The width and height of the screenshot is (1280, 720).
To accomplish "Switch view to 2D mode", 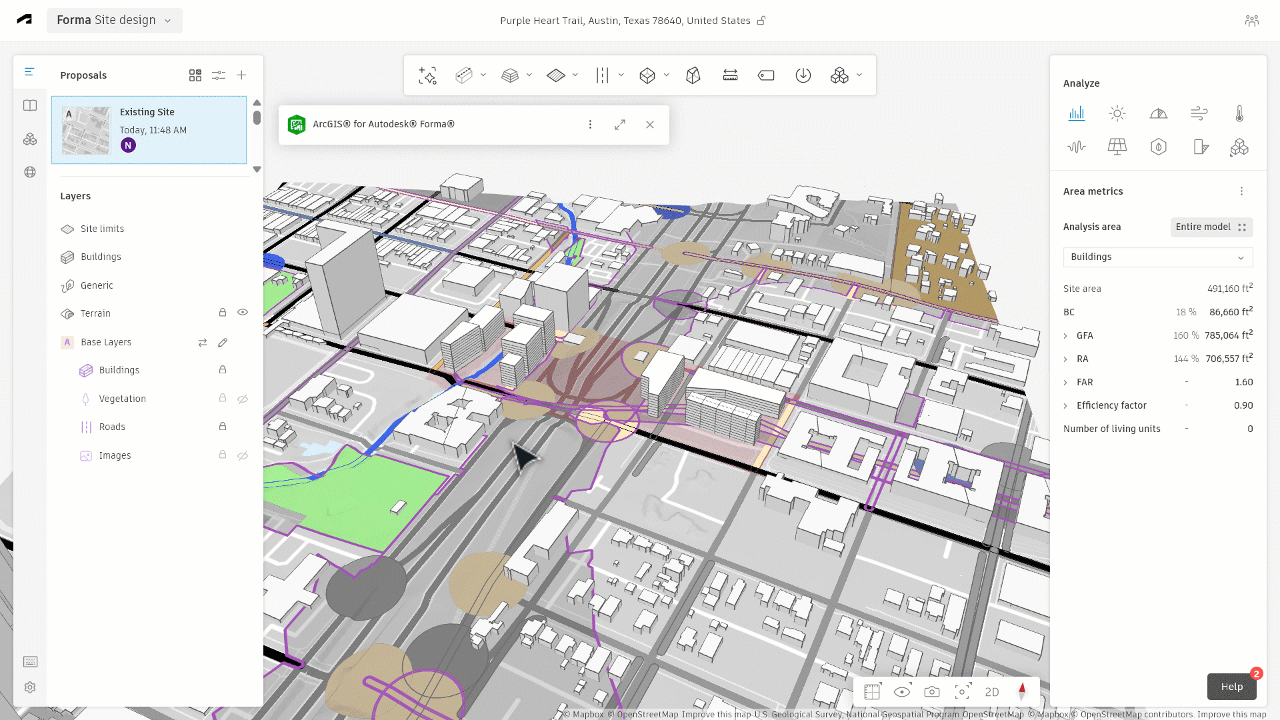I will (x=992, y=692).
